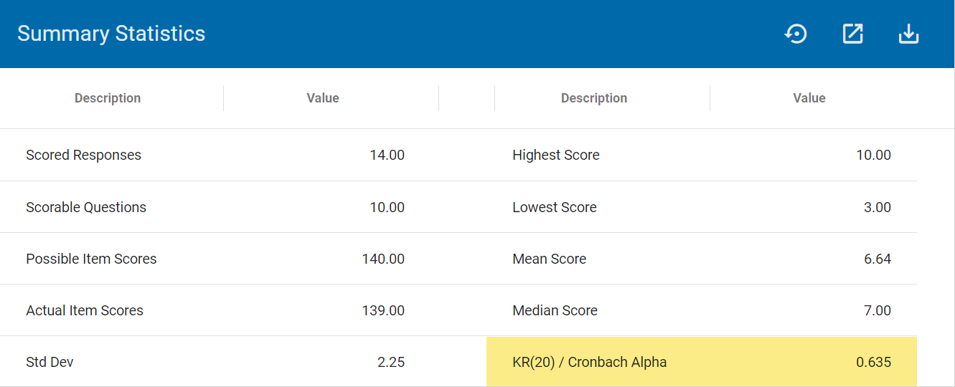Select the Mean Score row label

pyautogui.click(x=550, y=259)
